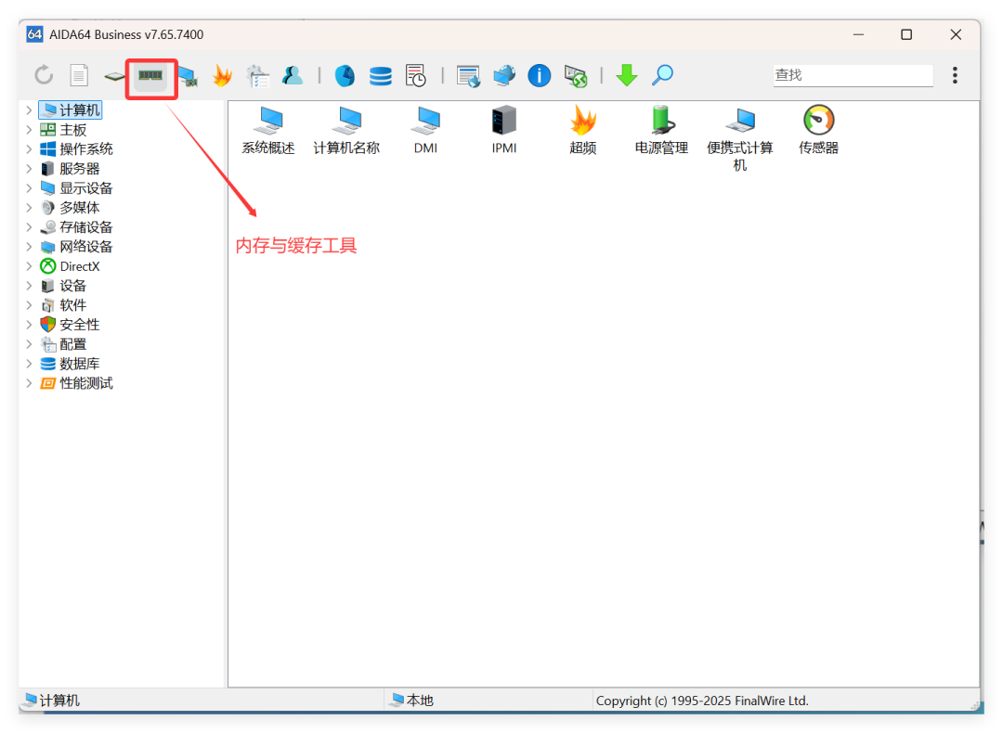1003x733 pixels.
Task: Open the 超频 overclock icon in content pane
Action: (x=582, y=130)
